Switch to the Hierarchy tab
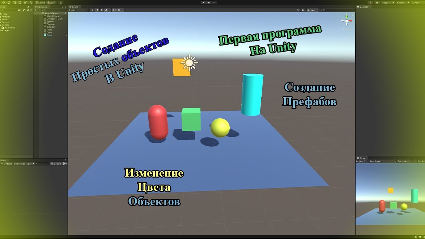 [x=42, y=7]
